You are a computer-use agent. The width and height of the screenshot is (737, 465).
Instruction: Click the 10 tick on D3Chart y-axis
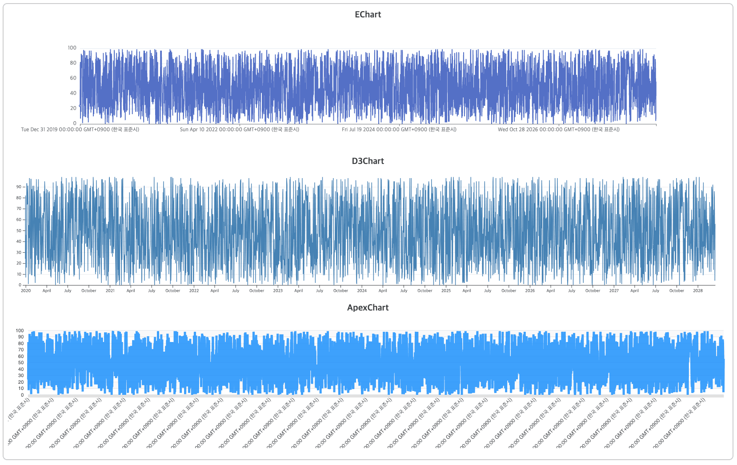point(19,274)
